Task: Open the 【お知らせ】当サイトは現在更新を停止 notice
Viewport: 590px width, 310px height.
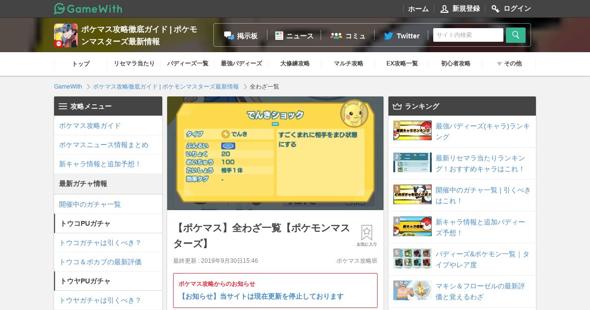Action: pos(262,296)
